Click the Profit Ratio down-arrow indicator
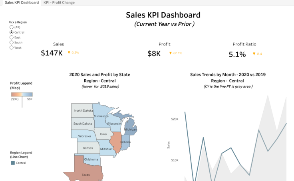Image resolution: width=294 pixels, height=181 pixels. click(254, 54)
